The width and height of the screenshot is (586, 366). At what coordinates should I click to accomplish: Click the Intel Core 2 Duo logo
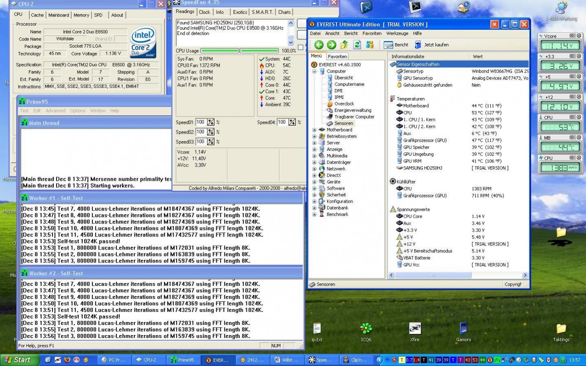tap(143, 43)
